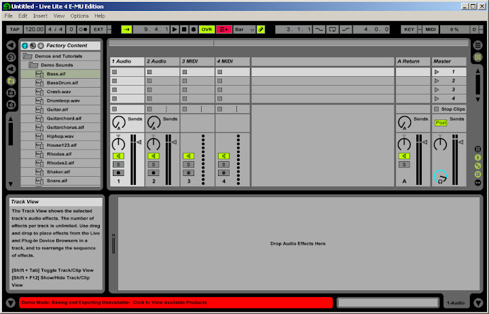Screen dimensions: 489x314
Task: Enable MIDI map mode
Action: point(431,29)
